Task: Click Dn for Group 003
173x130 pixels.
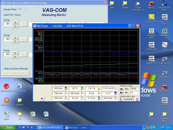Action: coord(15,41)
